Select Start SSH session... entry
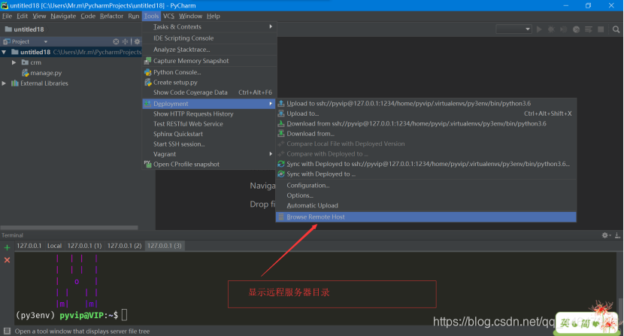The image size is (624, 336). [x=179, y=144]
